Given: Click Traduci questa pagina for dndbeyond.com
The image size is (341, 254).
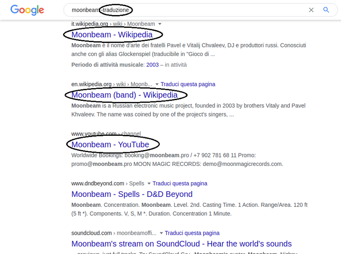Looking at the screenshot, I should tap(180, 184).
